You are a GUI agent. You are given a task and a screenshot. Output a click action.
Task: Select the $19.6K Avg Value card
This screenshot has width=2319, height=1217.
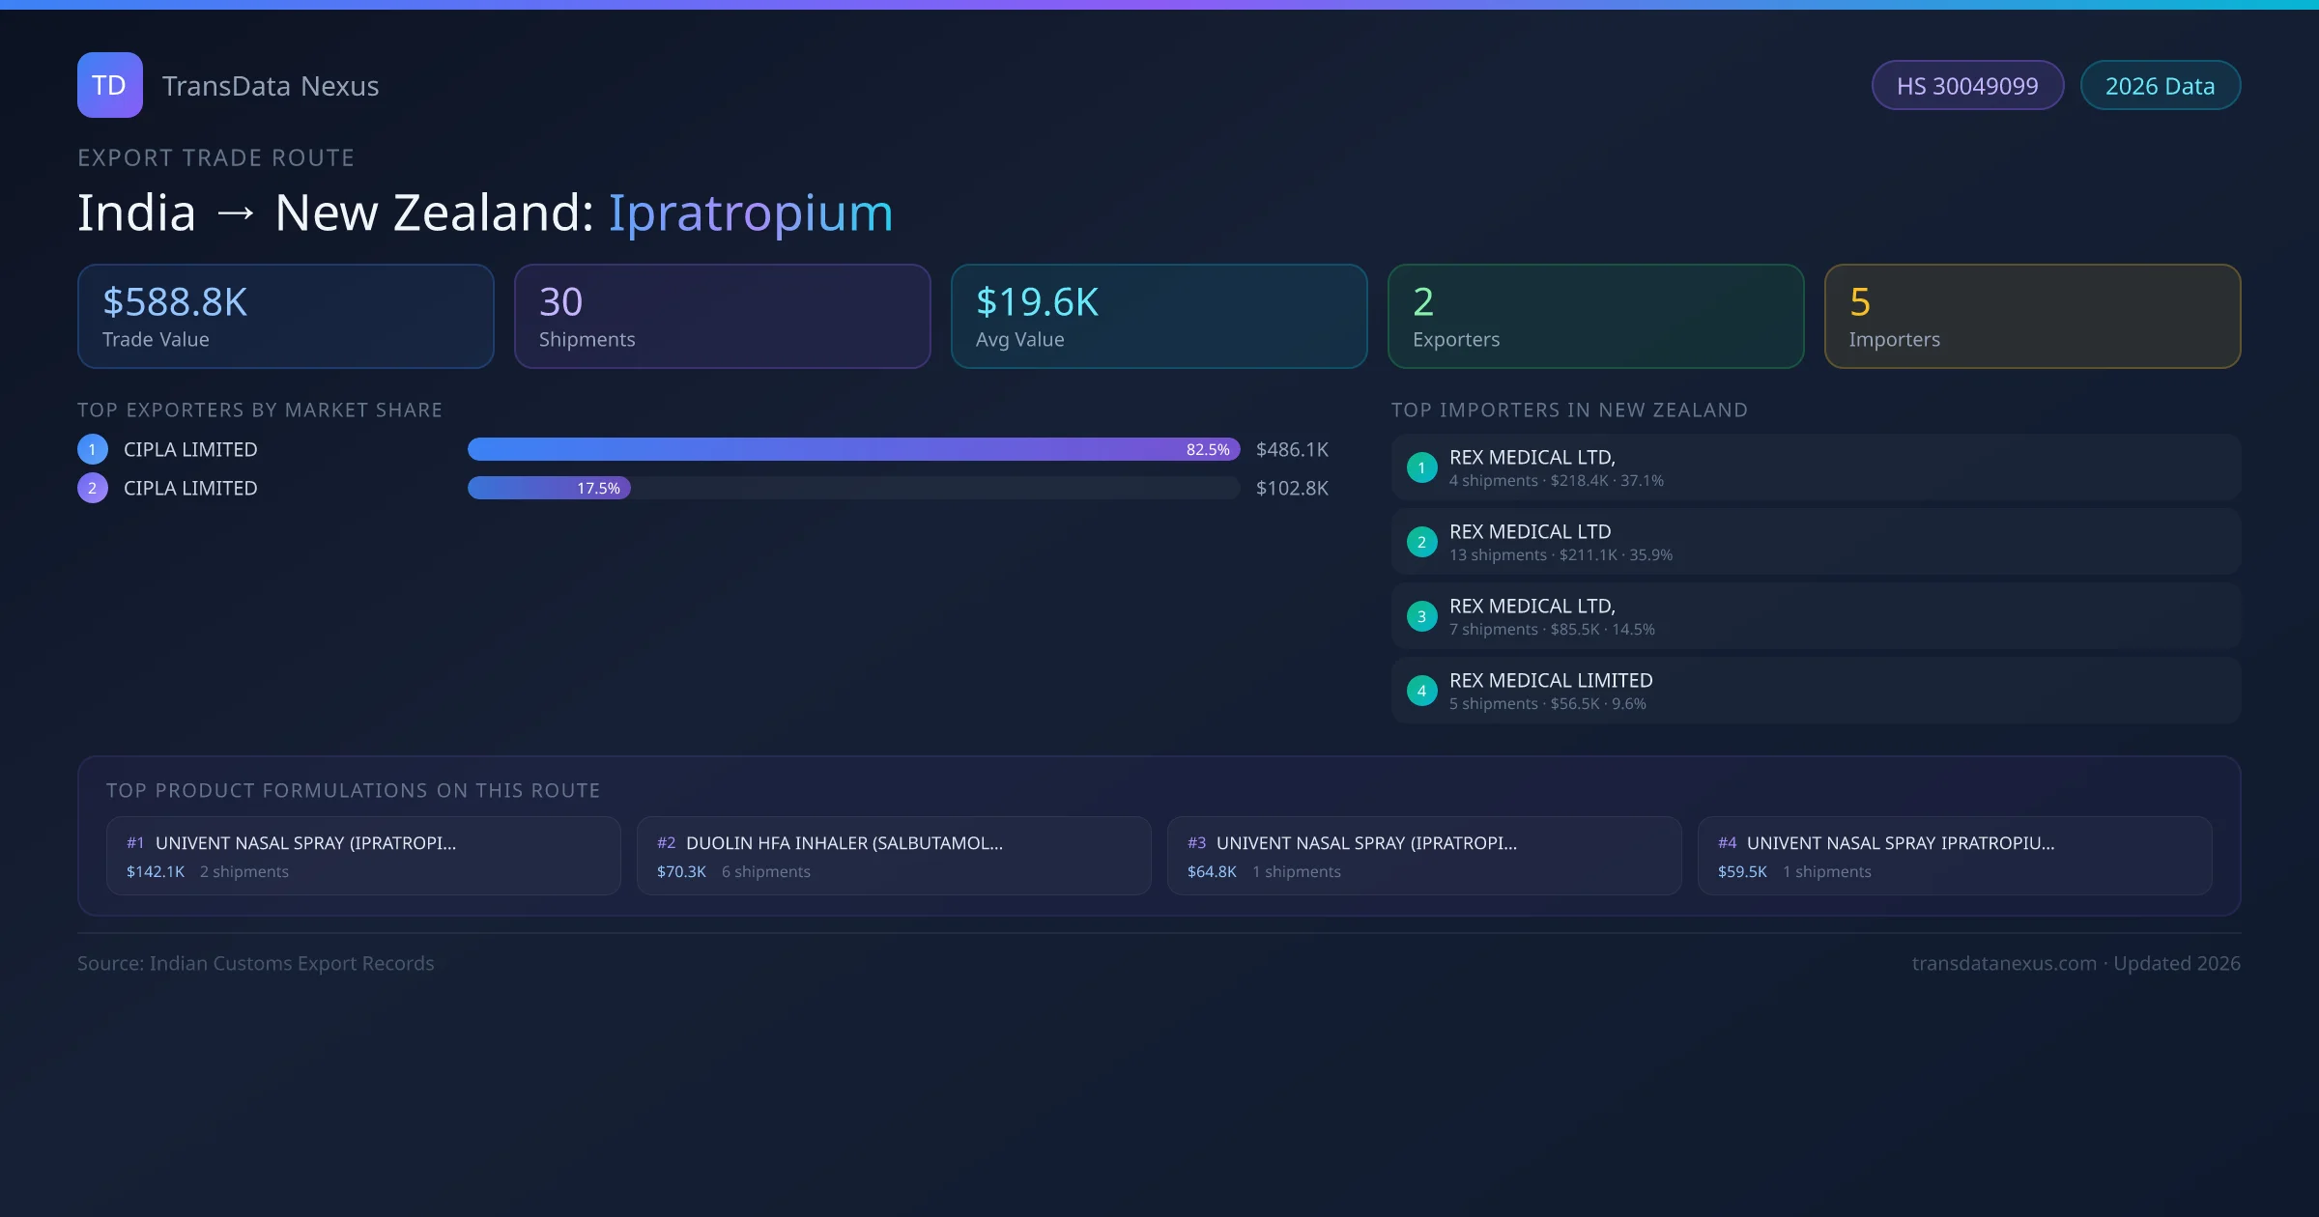(1159, 316)
